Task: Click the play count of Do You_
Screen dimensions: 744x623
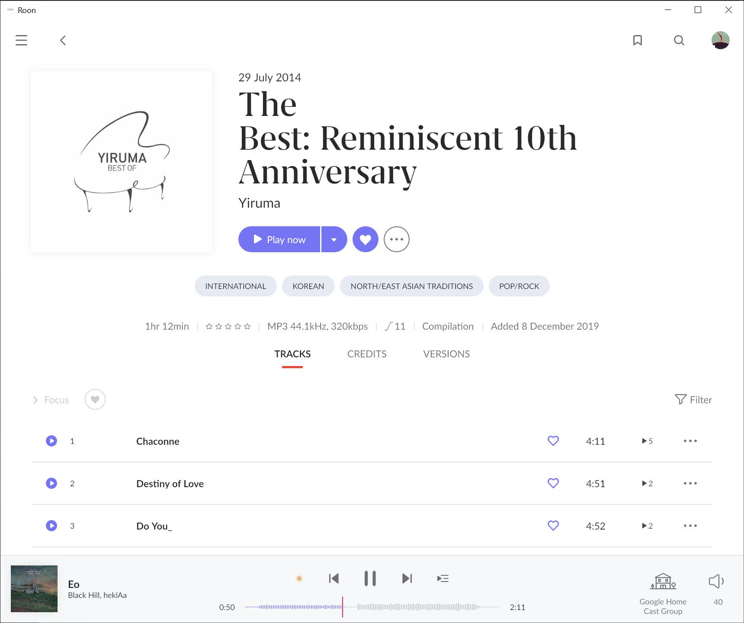Action: coord(647,526)
